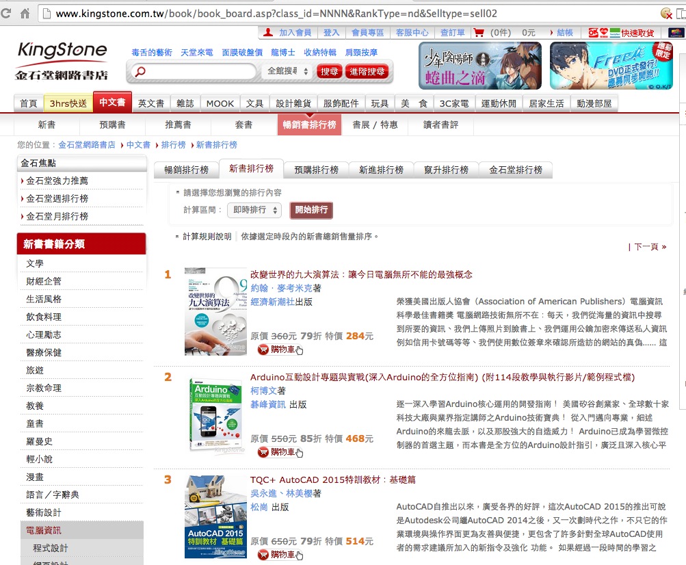Click the cart icon for the AutoCAD 2015 book
Screen dimensions: 686x565
tap(263, 555)
